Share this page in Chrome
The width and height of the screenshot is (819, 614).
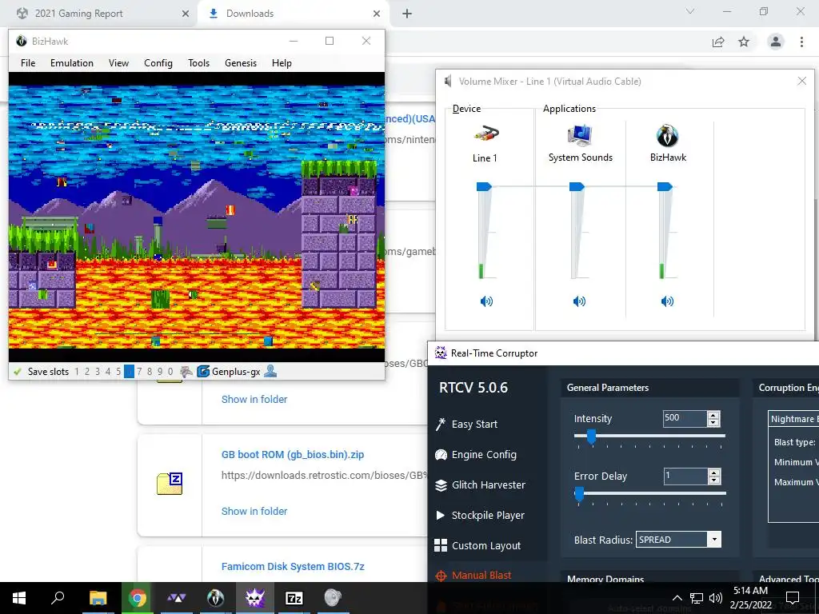[718, 42]
